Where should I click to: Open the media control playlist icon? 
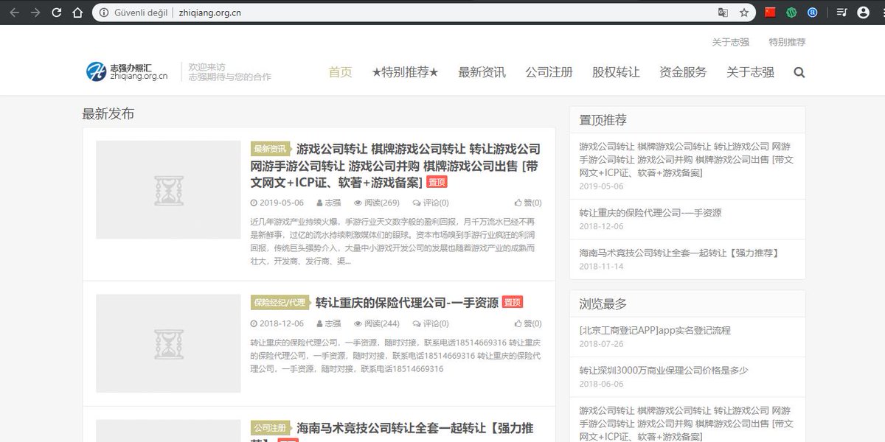(842, 13)
